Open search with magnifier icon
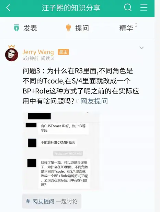Viewport: 160px width, 212px height. click(x=128, y=8)
